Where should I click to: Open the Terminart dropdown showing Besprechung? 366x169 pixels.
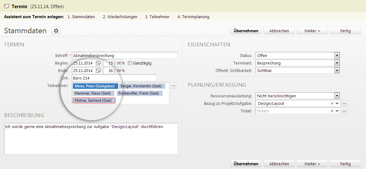click(x=337, y=63)
